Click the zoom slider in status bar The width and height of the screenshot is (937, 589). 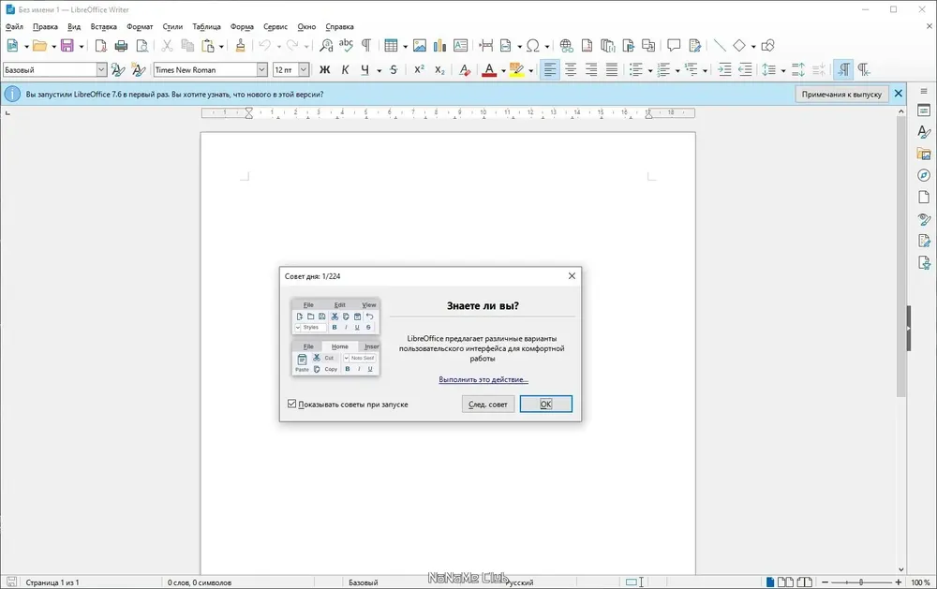click(861, 582)
